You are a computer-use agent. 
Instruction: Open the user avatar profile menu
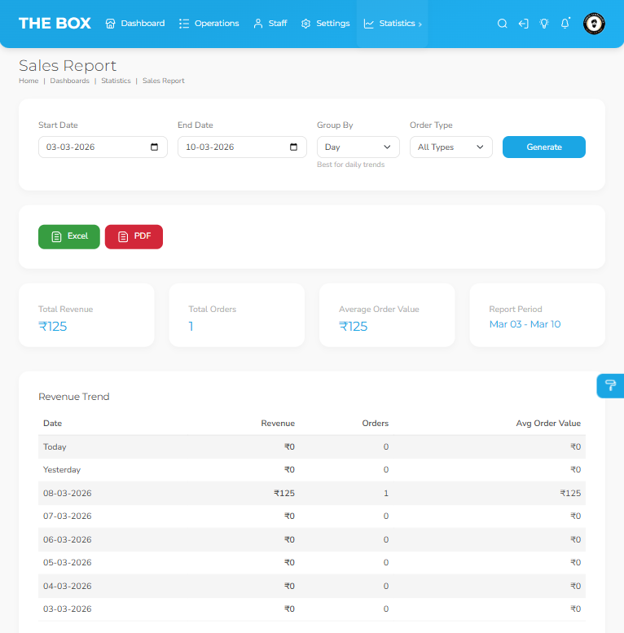coord(595,24)
